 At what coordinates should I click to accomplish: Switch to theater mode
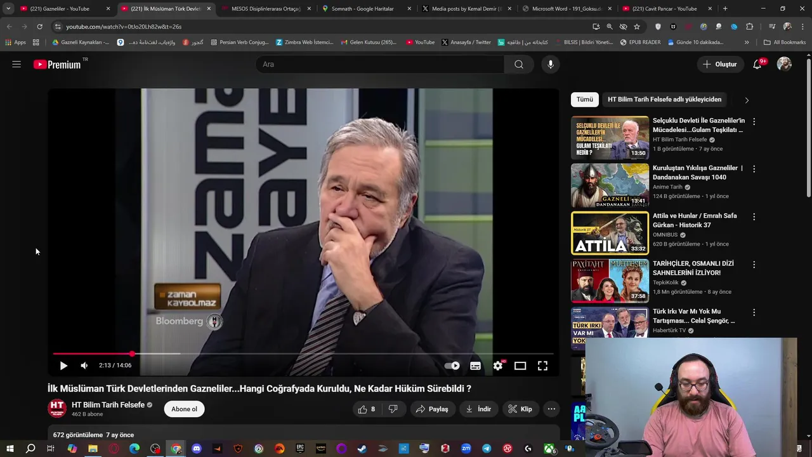coord(520,366)
